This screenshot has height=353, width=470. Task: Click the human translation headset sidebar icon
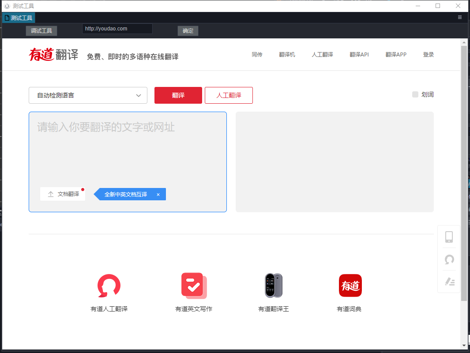[x=449, y=259]
